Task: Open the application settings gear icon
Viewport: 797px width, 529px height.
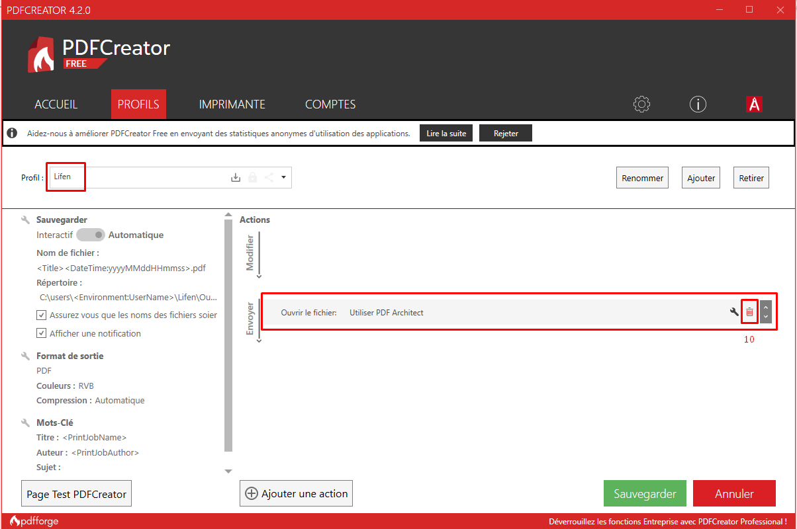Action: tap(641, 104)
